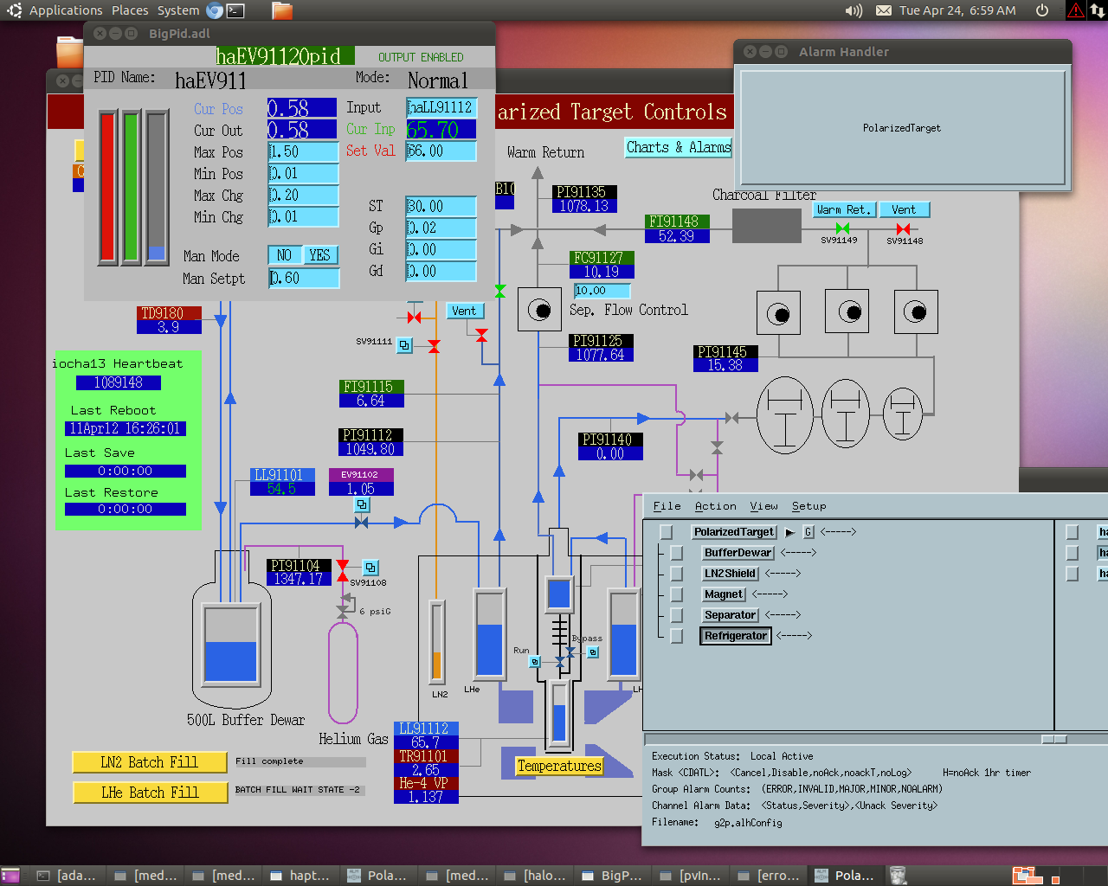1108x886 pixels.
Task: Open the Charts & Alarms related display menu
Action: (x=679, y=147)
